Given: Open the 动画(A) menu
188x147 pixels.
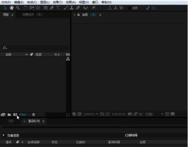Looking at the screenshot, I should pos(71,2).
